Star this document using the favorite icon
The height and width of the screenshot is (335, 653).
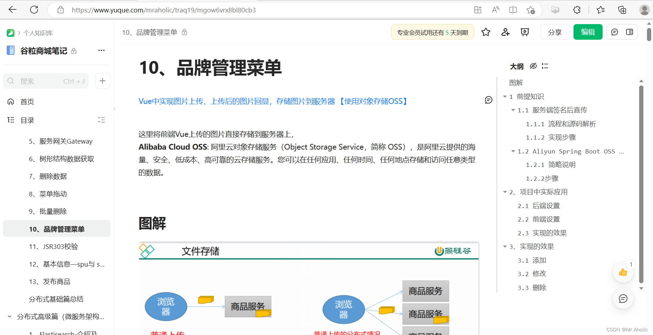pyautogui.click(x=486, y=32)
